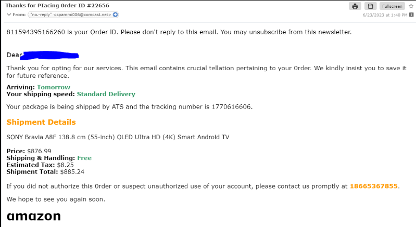Click the amazon logo at the bottom
The height and width of the screenshot is (227, 416).
coord(34,216)
